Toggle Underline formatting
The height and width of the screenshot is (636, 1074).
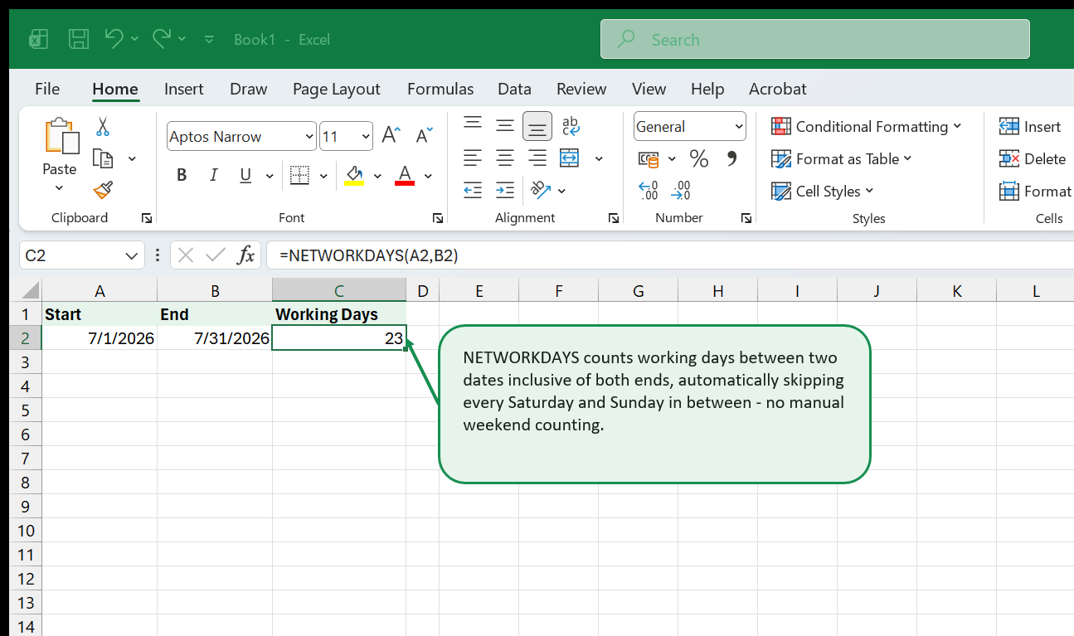point(245,175)
